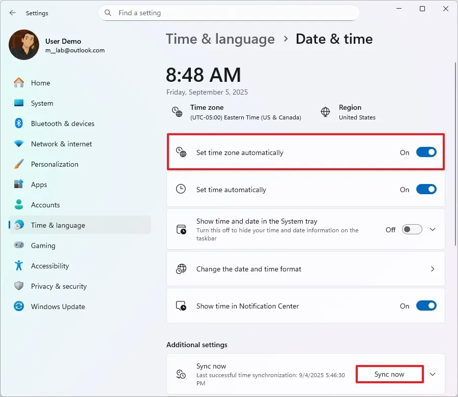Turn off Set time automatically switch

426,190
